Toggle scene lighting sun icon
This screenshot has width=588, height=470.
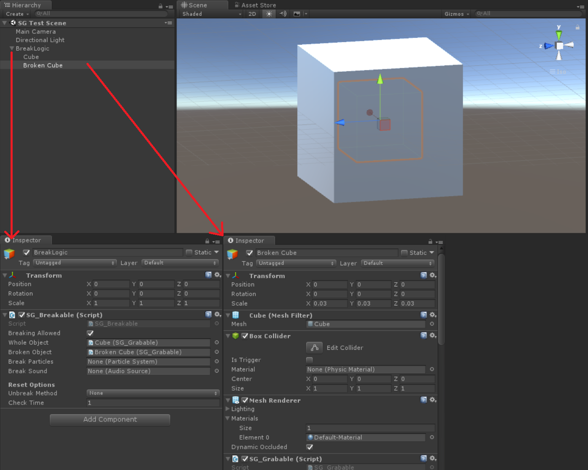pos(269,14)
